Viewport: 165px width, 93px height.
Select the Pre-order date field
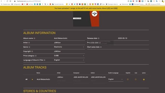[133, 43]
